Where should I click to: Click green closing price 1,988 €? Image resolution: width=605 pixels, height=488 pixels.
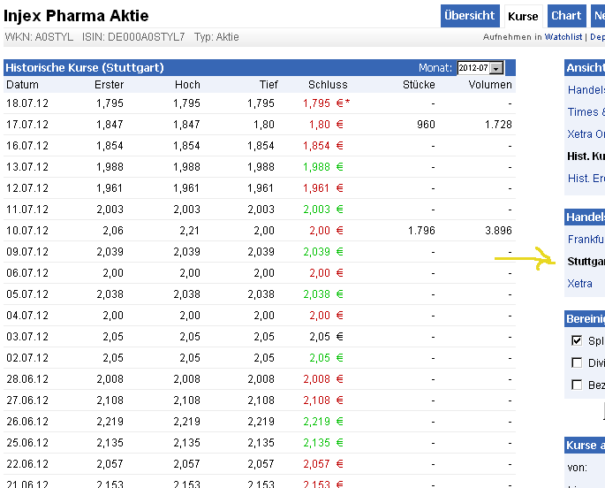coord(323,167)
